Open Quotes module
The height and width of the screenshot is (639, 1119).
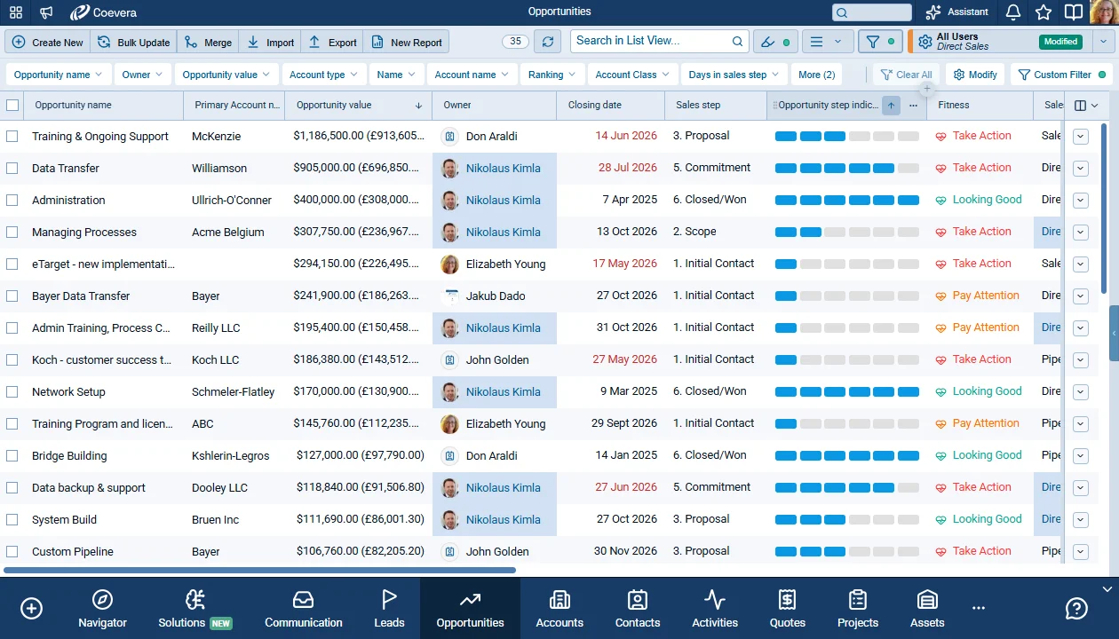click(788, 609)
